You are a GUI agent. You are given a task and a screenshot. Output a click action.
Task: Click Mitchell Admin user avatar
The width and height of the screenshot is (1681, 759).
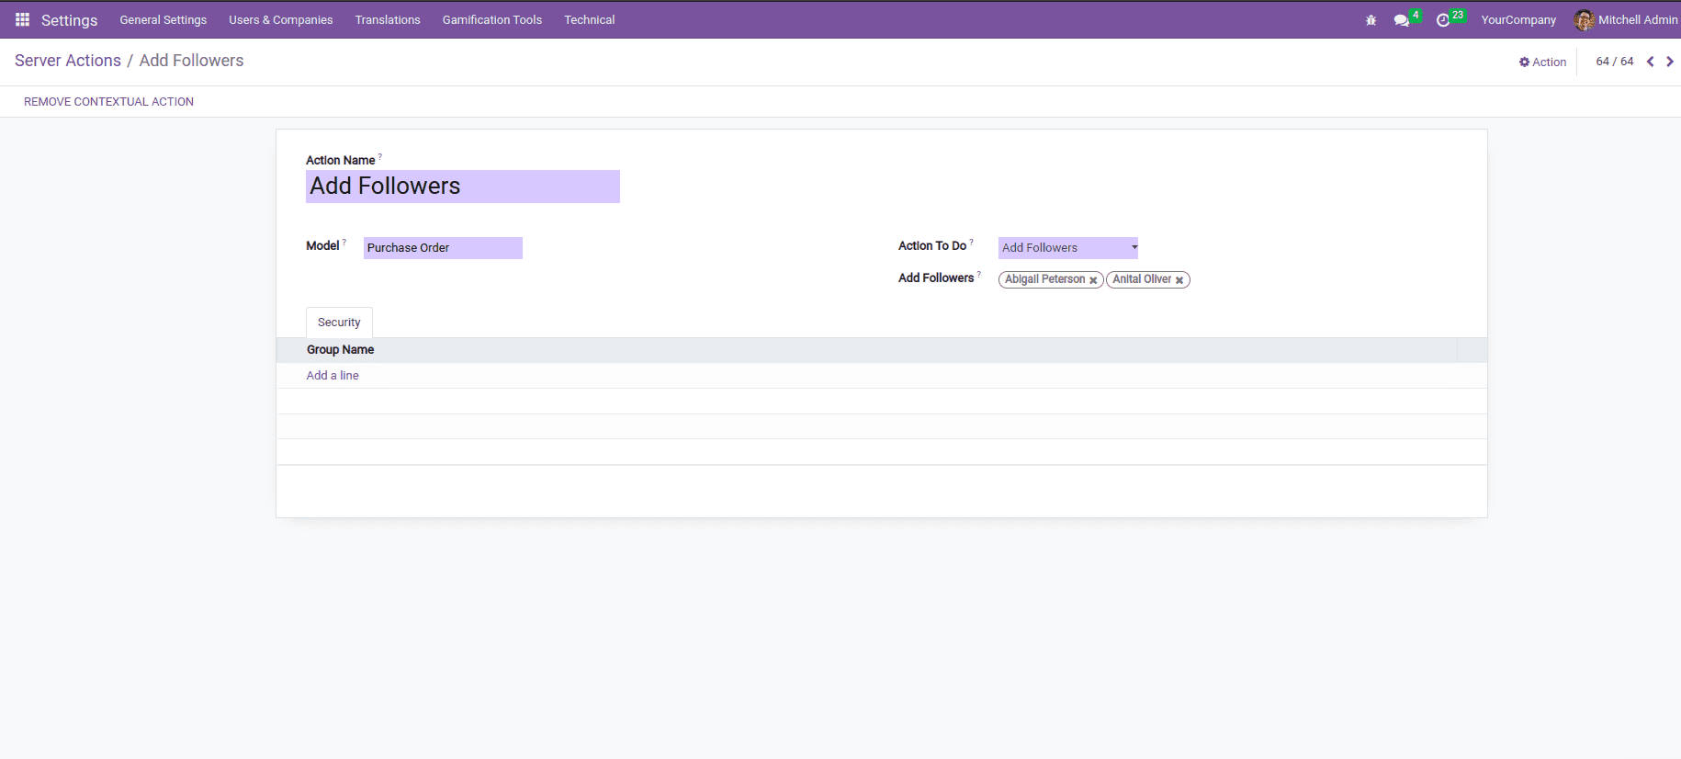(x=1584, y=19)
